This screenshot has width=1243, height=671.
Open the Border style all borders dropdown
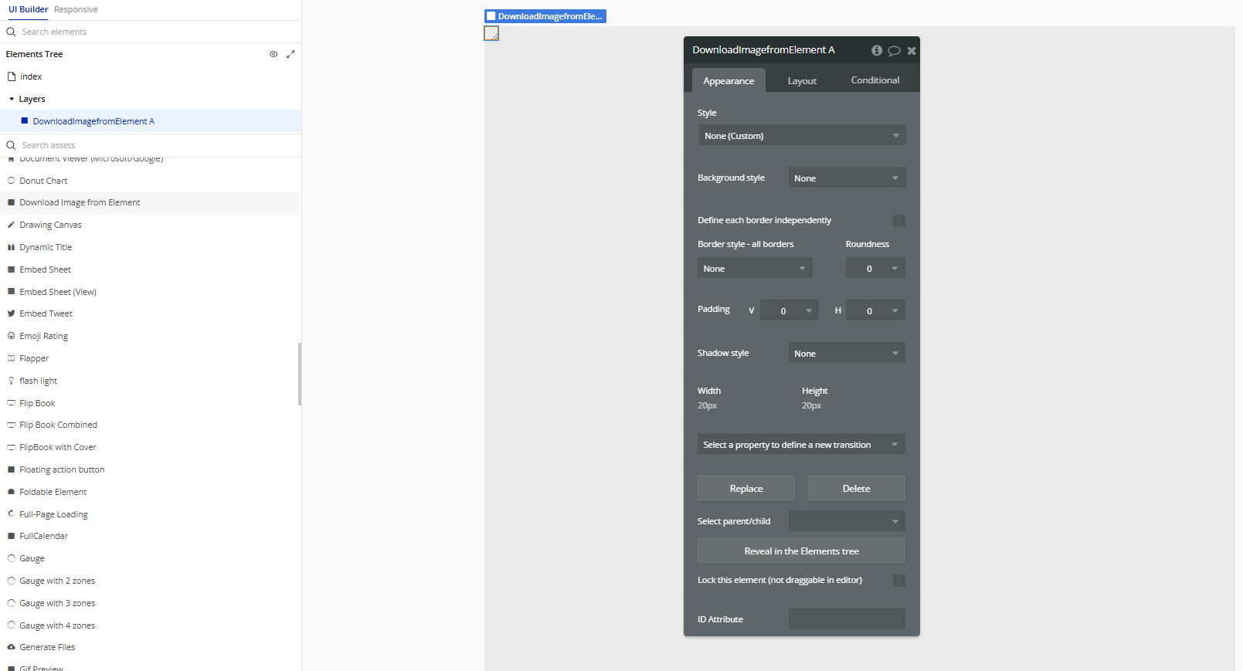755,268
